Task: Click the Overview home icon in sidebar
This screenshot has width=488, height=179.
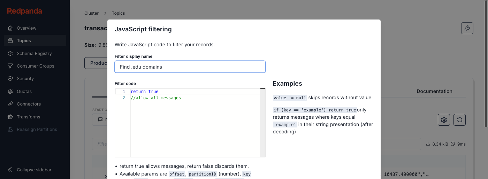Action: click(x=10, y=28)
